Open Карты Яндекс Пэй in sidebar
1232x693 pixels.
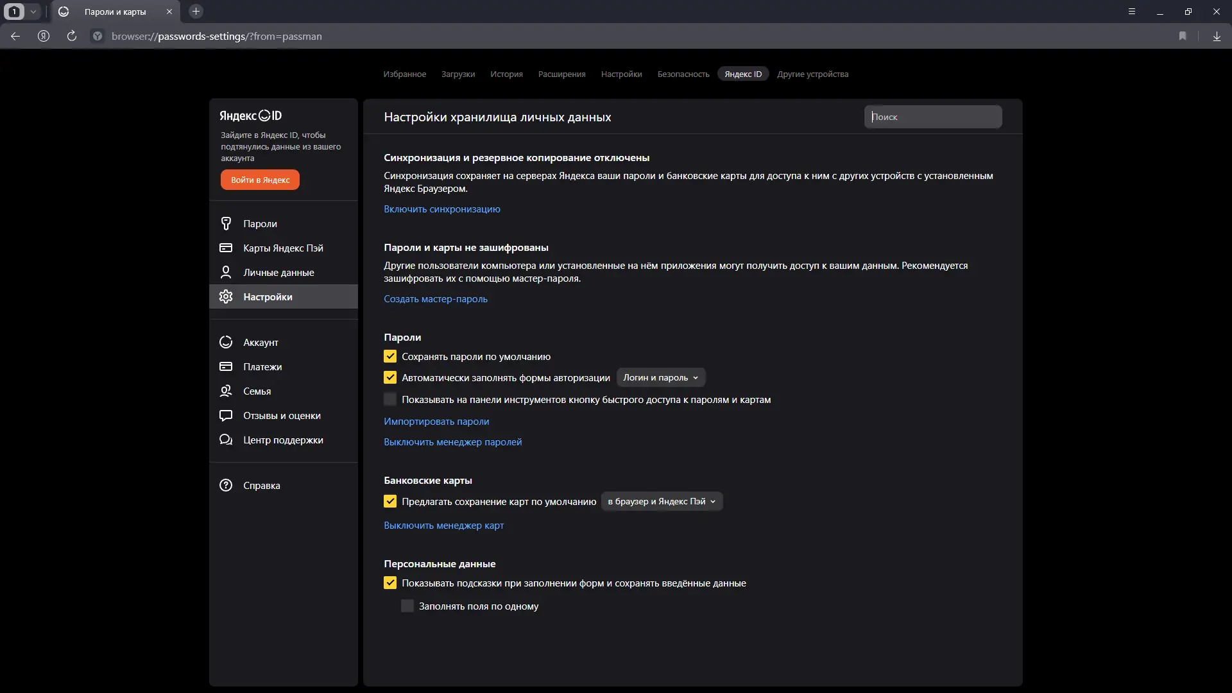click(283, 248)
